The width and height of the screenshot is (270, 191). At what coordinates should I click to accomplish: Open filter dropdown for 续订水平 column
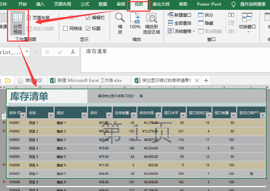coord(183,115)
